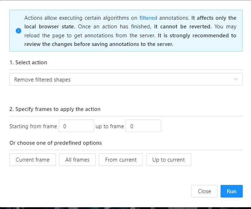
Task: Expand the action selector using its chevron arrow
Action: point(235,79)
